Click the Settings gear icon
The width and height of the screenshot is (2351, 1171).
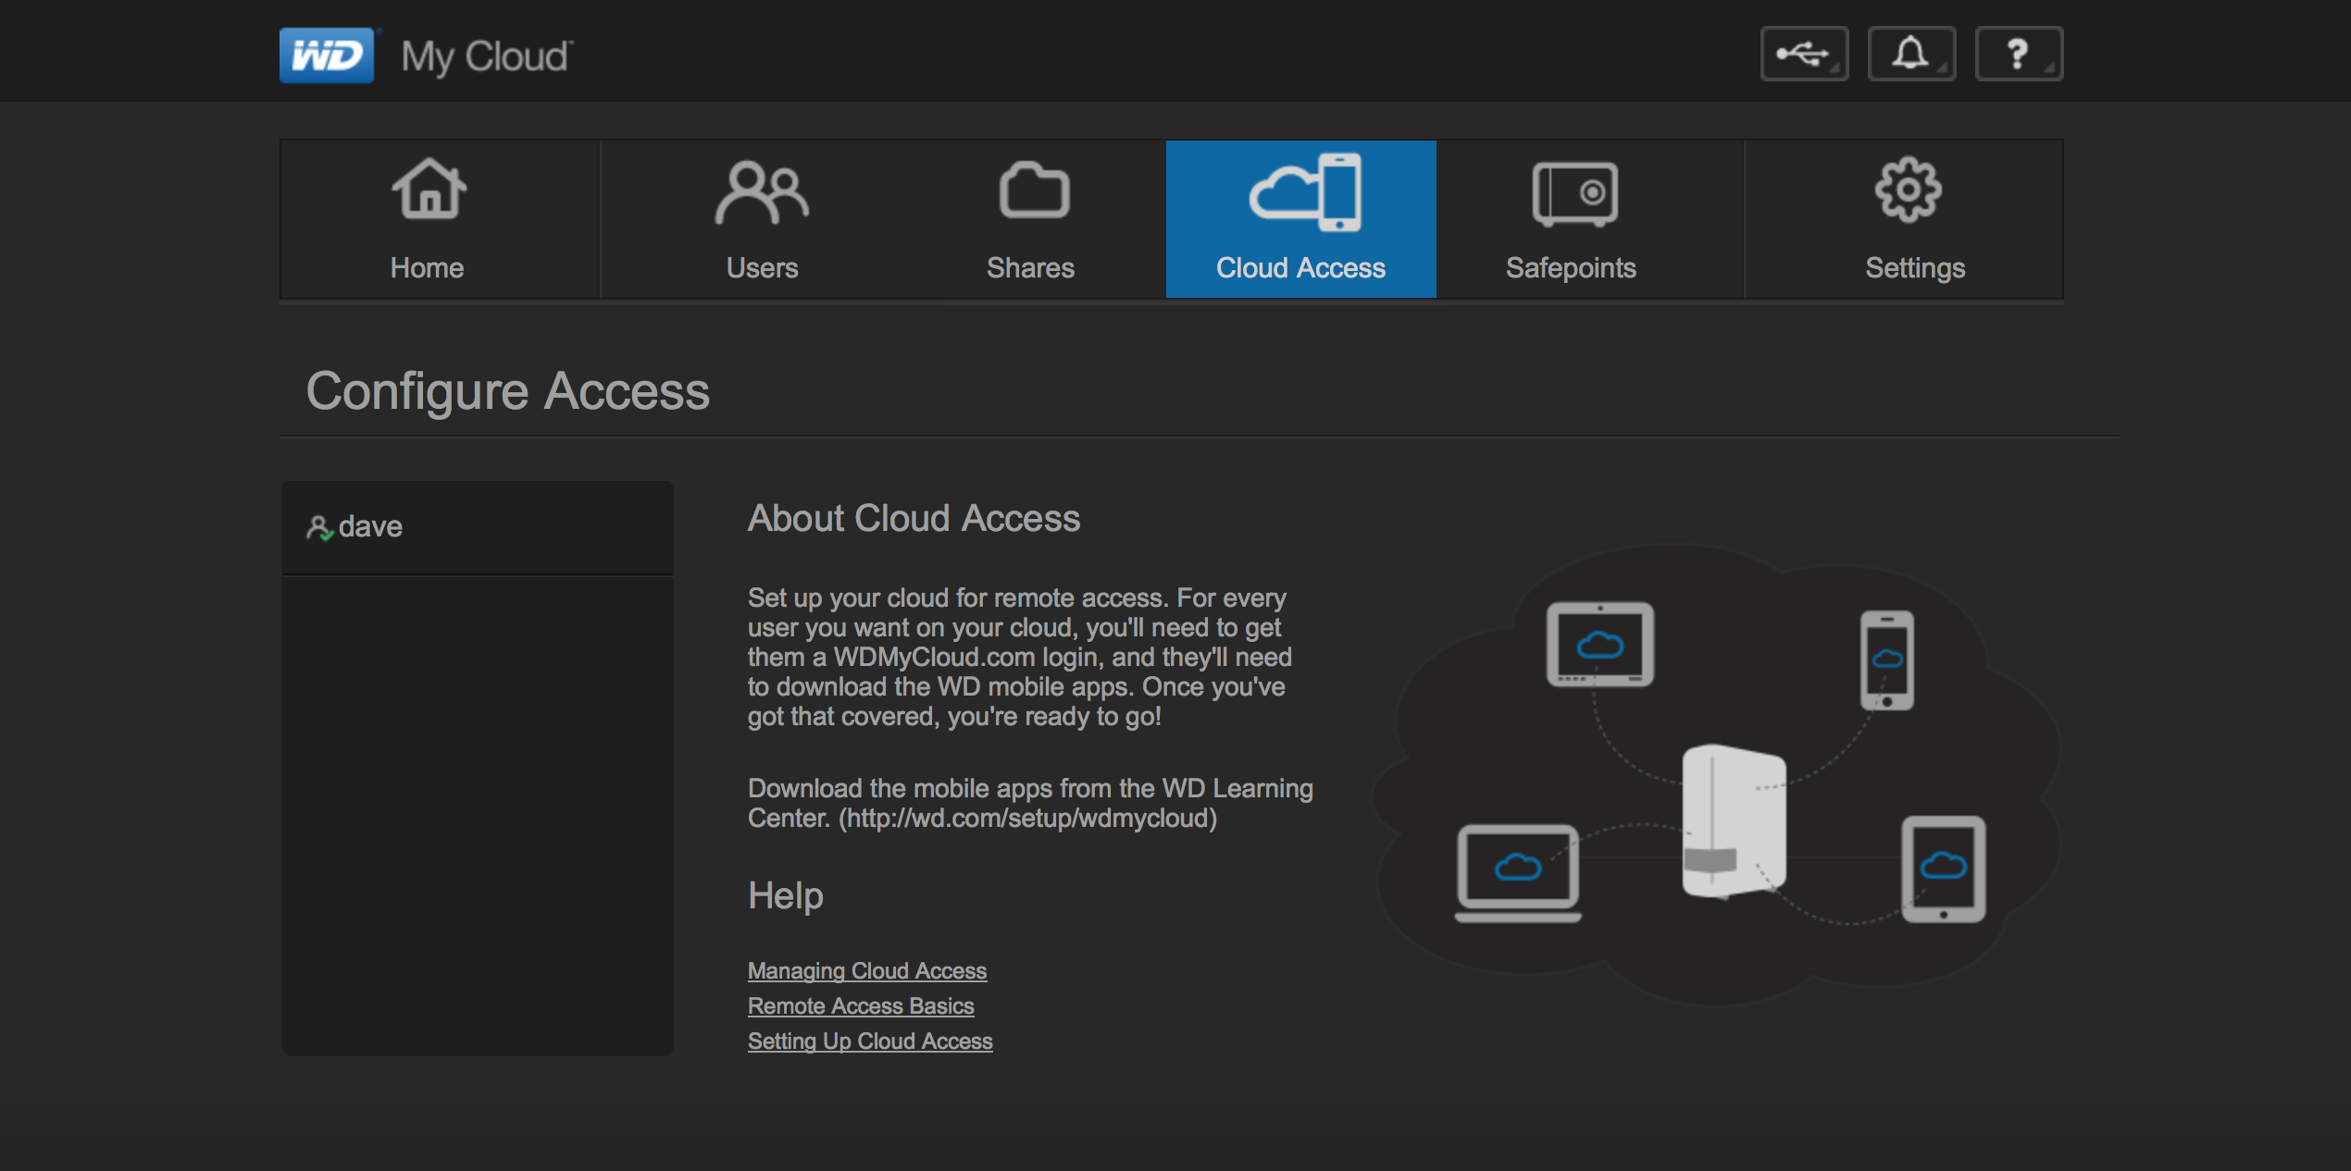(1908, 190)
